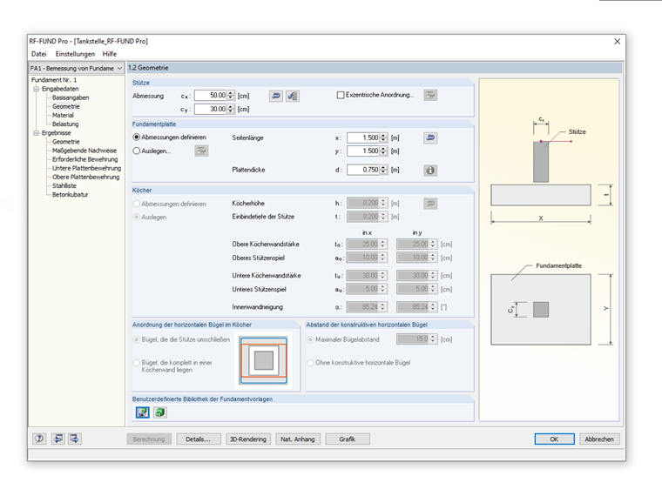The height and width of the screenshot is (496, 662).
Task: Confirm with the OK button
Action: coord(554,439)
